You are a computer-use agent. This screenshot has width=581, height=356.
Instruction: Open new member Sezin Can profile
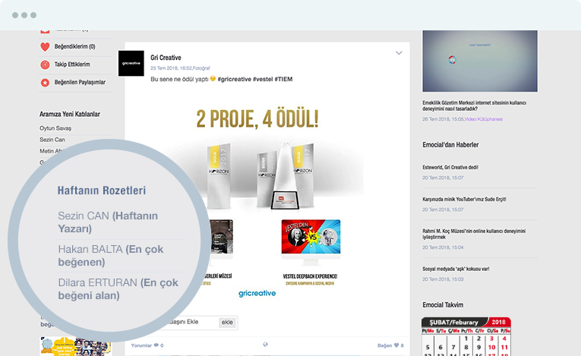click(x=52, y=140)
